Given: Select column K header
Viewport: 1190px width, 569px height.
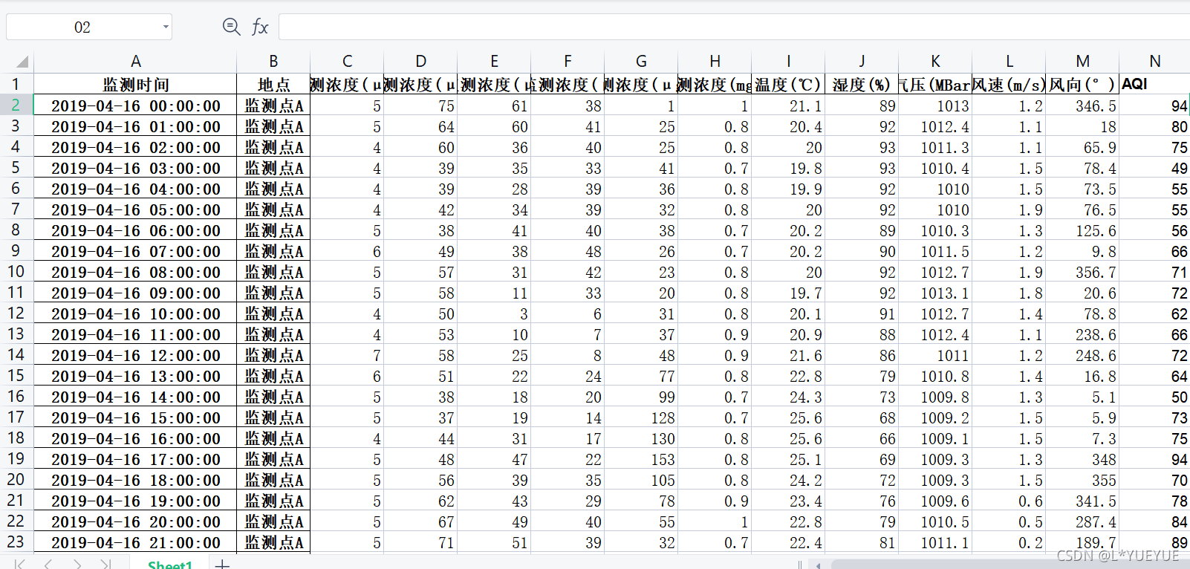Looking at the screenshot, I should click(935, 62).
